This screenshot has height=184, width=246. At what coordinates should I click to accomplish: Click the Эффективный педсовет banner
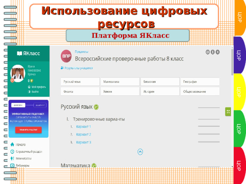click(28, 119)
